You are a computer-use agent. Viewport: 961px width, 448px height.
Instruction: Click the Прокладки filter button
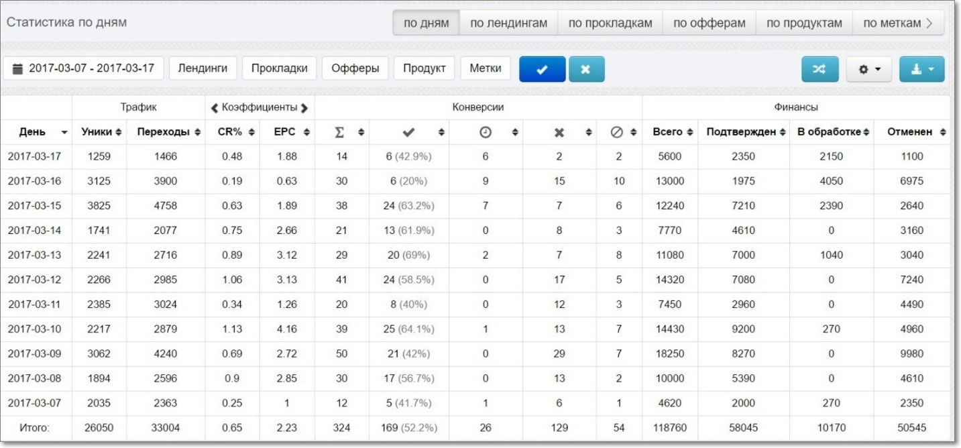(x=279, y=68)
